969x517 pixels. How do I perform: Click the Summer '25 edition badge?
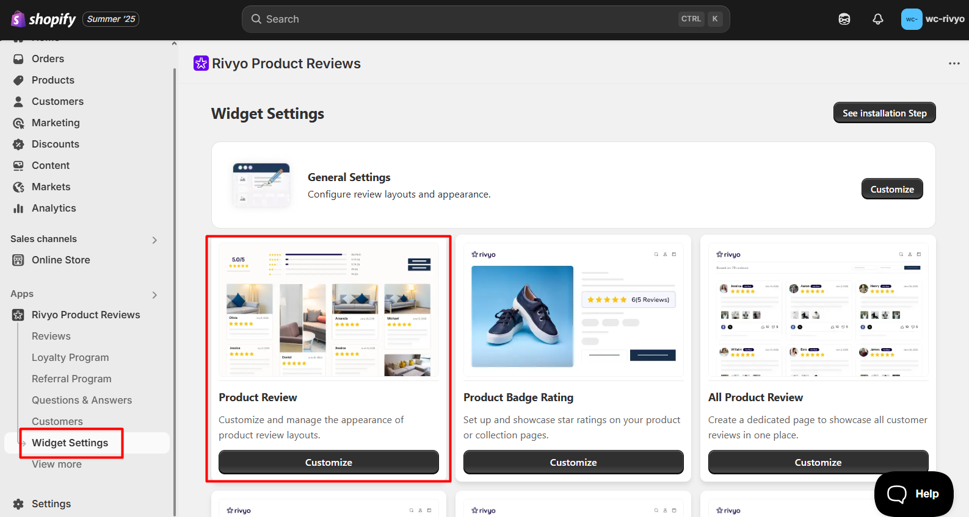click(x=111, y=20)
